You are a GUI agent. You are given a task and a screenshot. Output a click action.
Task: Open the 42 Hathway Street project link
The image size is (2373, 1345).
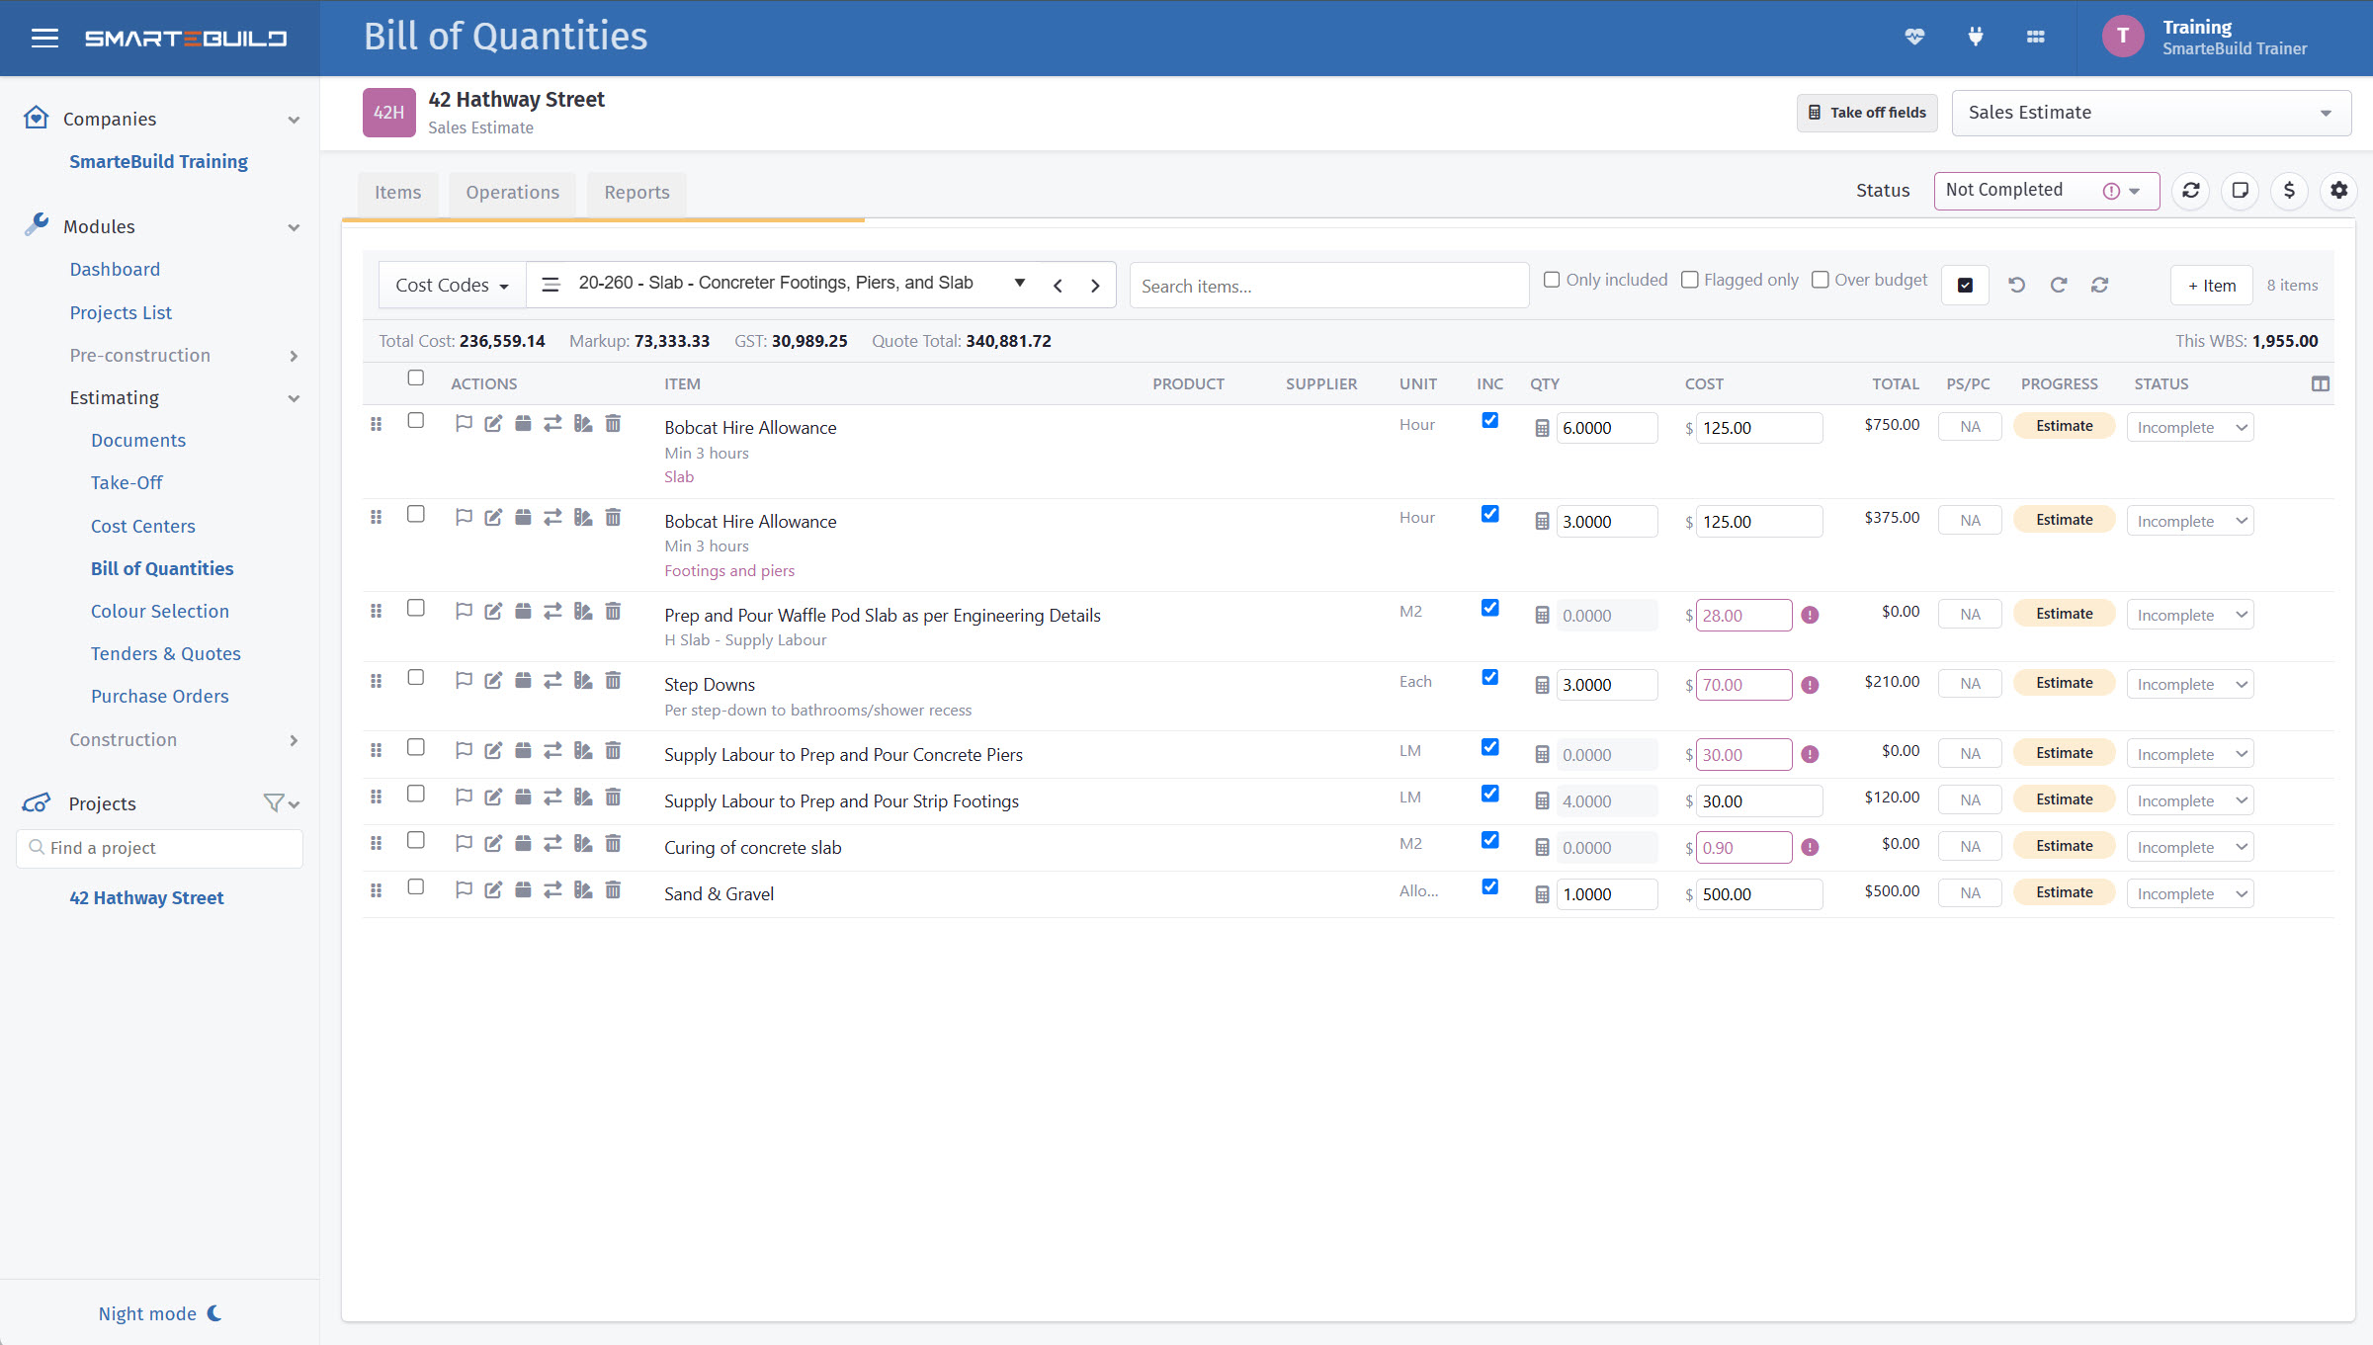146,897
